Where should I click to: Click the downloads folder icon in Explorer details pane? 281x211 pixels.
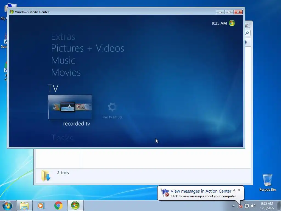tap(46, 176)
